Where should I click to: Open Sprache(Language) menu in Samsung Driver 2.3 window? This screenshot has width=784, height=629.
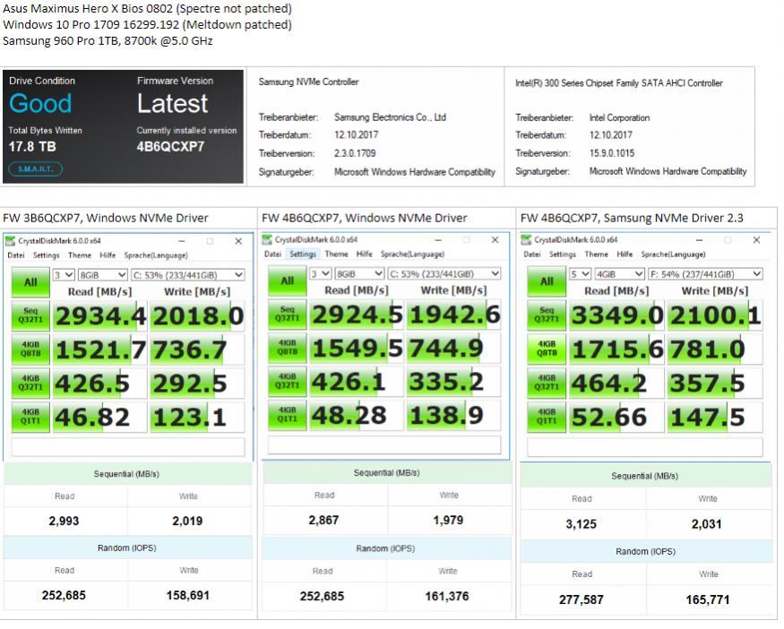pos(673,254)
